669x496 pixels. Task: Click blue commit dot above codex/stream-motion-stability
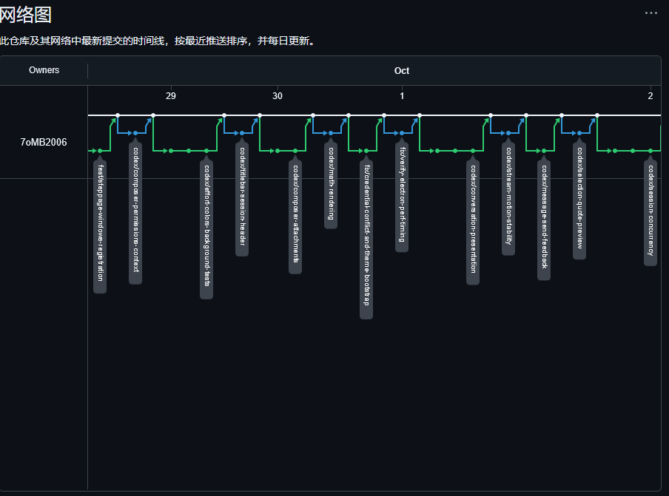click(x=508, y=133)
